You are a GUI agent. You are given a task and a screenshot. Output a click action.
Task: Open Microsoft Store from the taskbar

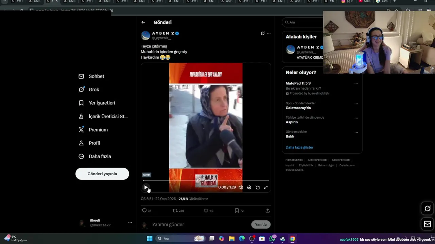pyautogui.click(x=262, y=239)
